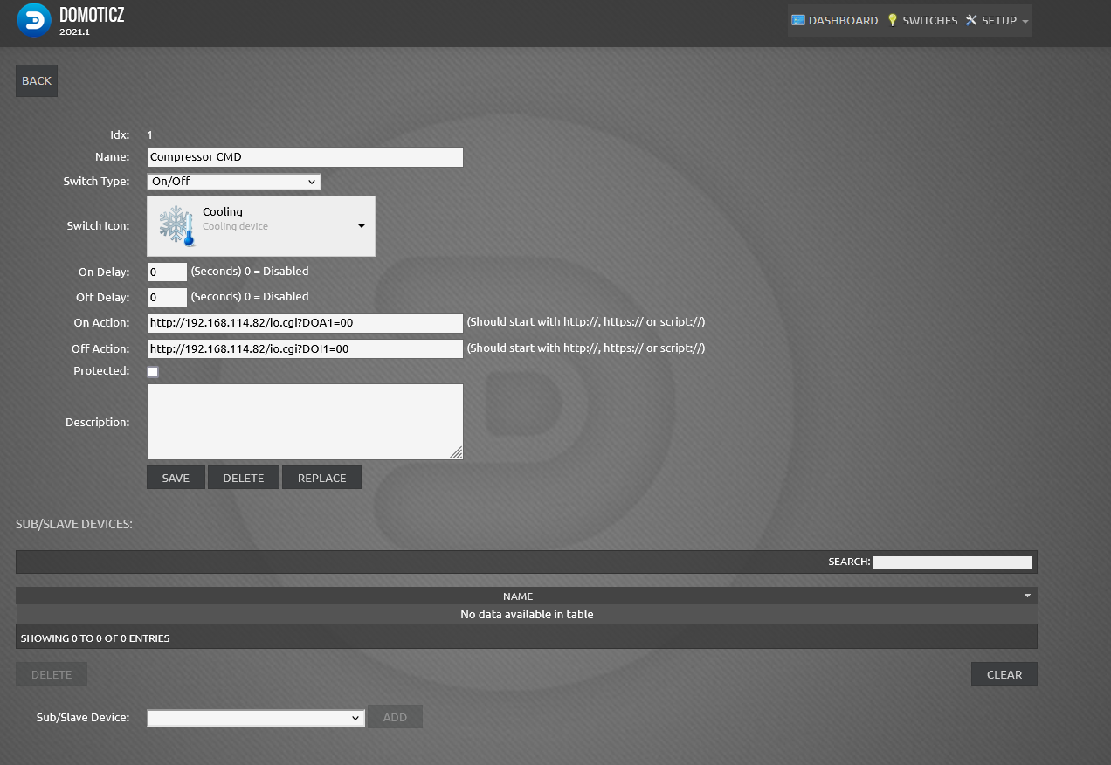Open the Sub/Slave Device dropdown
The width and height of the screenshot is (1111, 765).
pos(256,717)
